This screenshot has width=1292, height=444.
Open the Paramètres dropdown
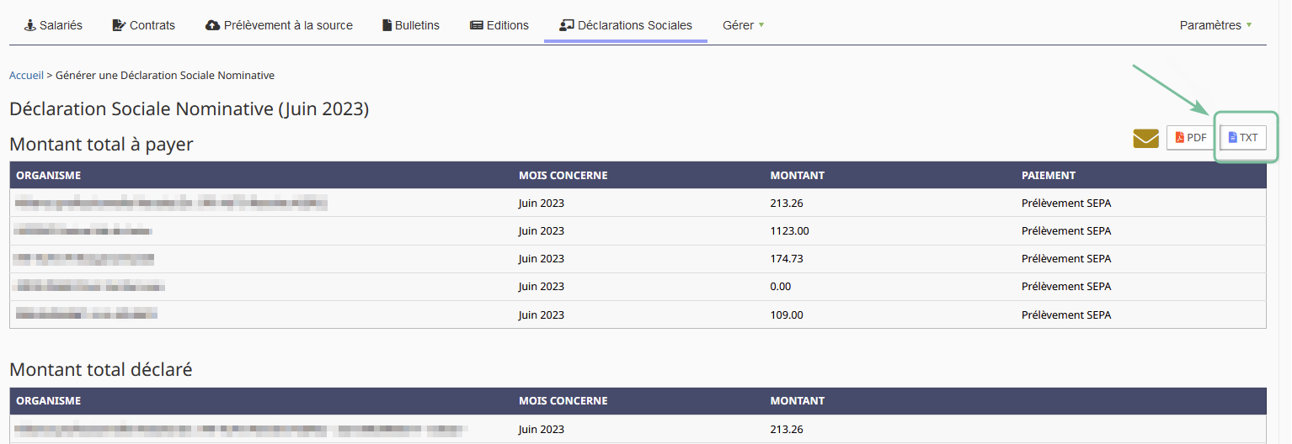(x=1215, y=25)
